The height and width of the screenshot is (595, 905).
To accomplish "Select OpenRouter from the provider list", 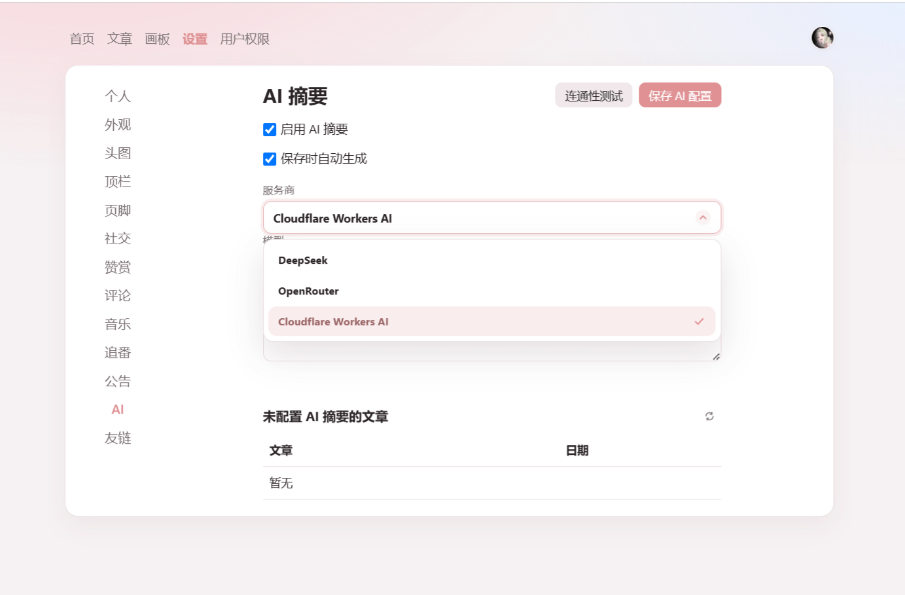I will (492, 291).
